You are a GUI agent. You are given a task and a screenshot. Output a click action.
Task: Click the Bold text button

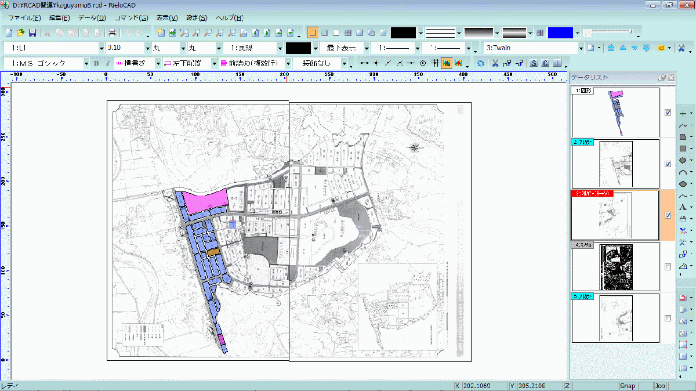(x=96, y=63)
